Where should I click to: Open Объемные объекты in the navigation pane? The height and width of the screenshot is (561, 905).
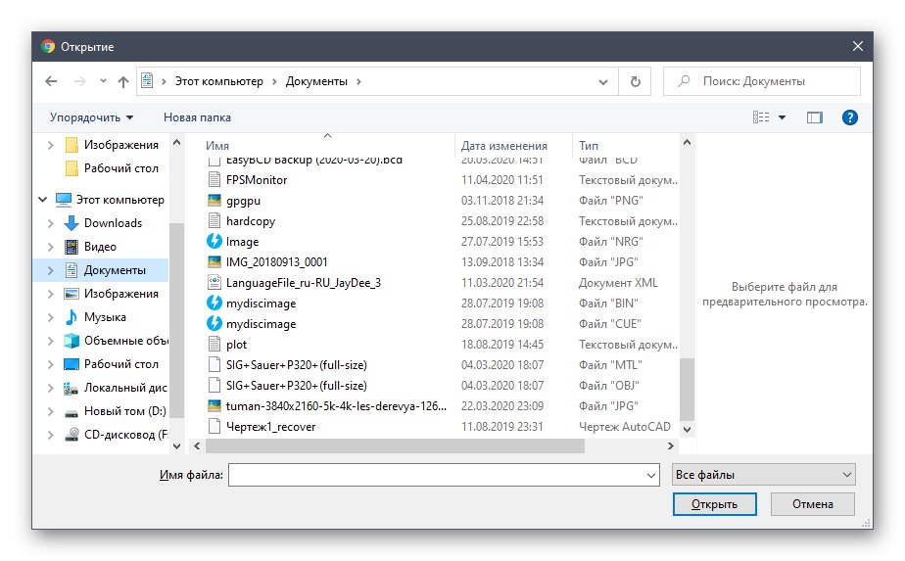(x=116, y=341)
